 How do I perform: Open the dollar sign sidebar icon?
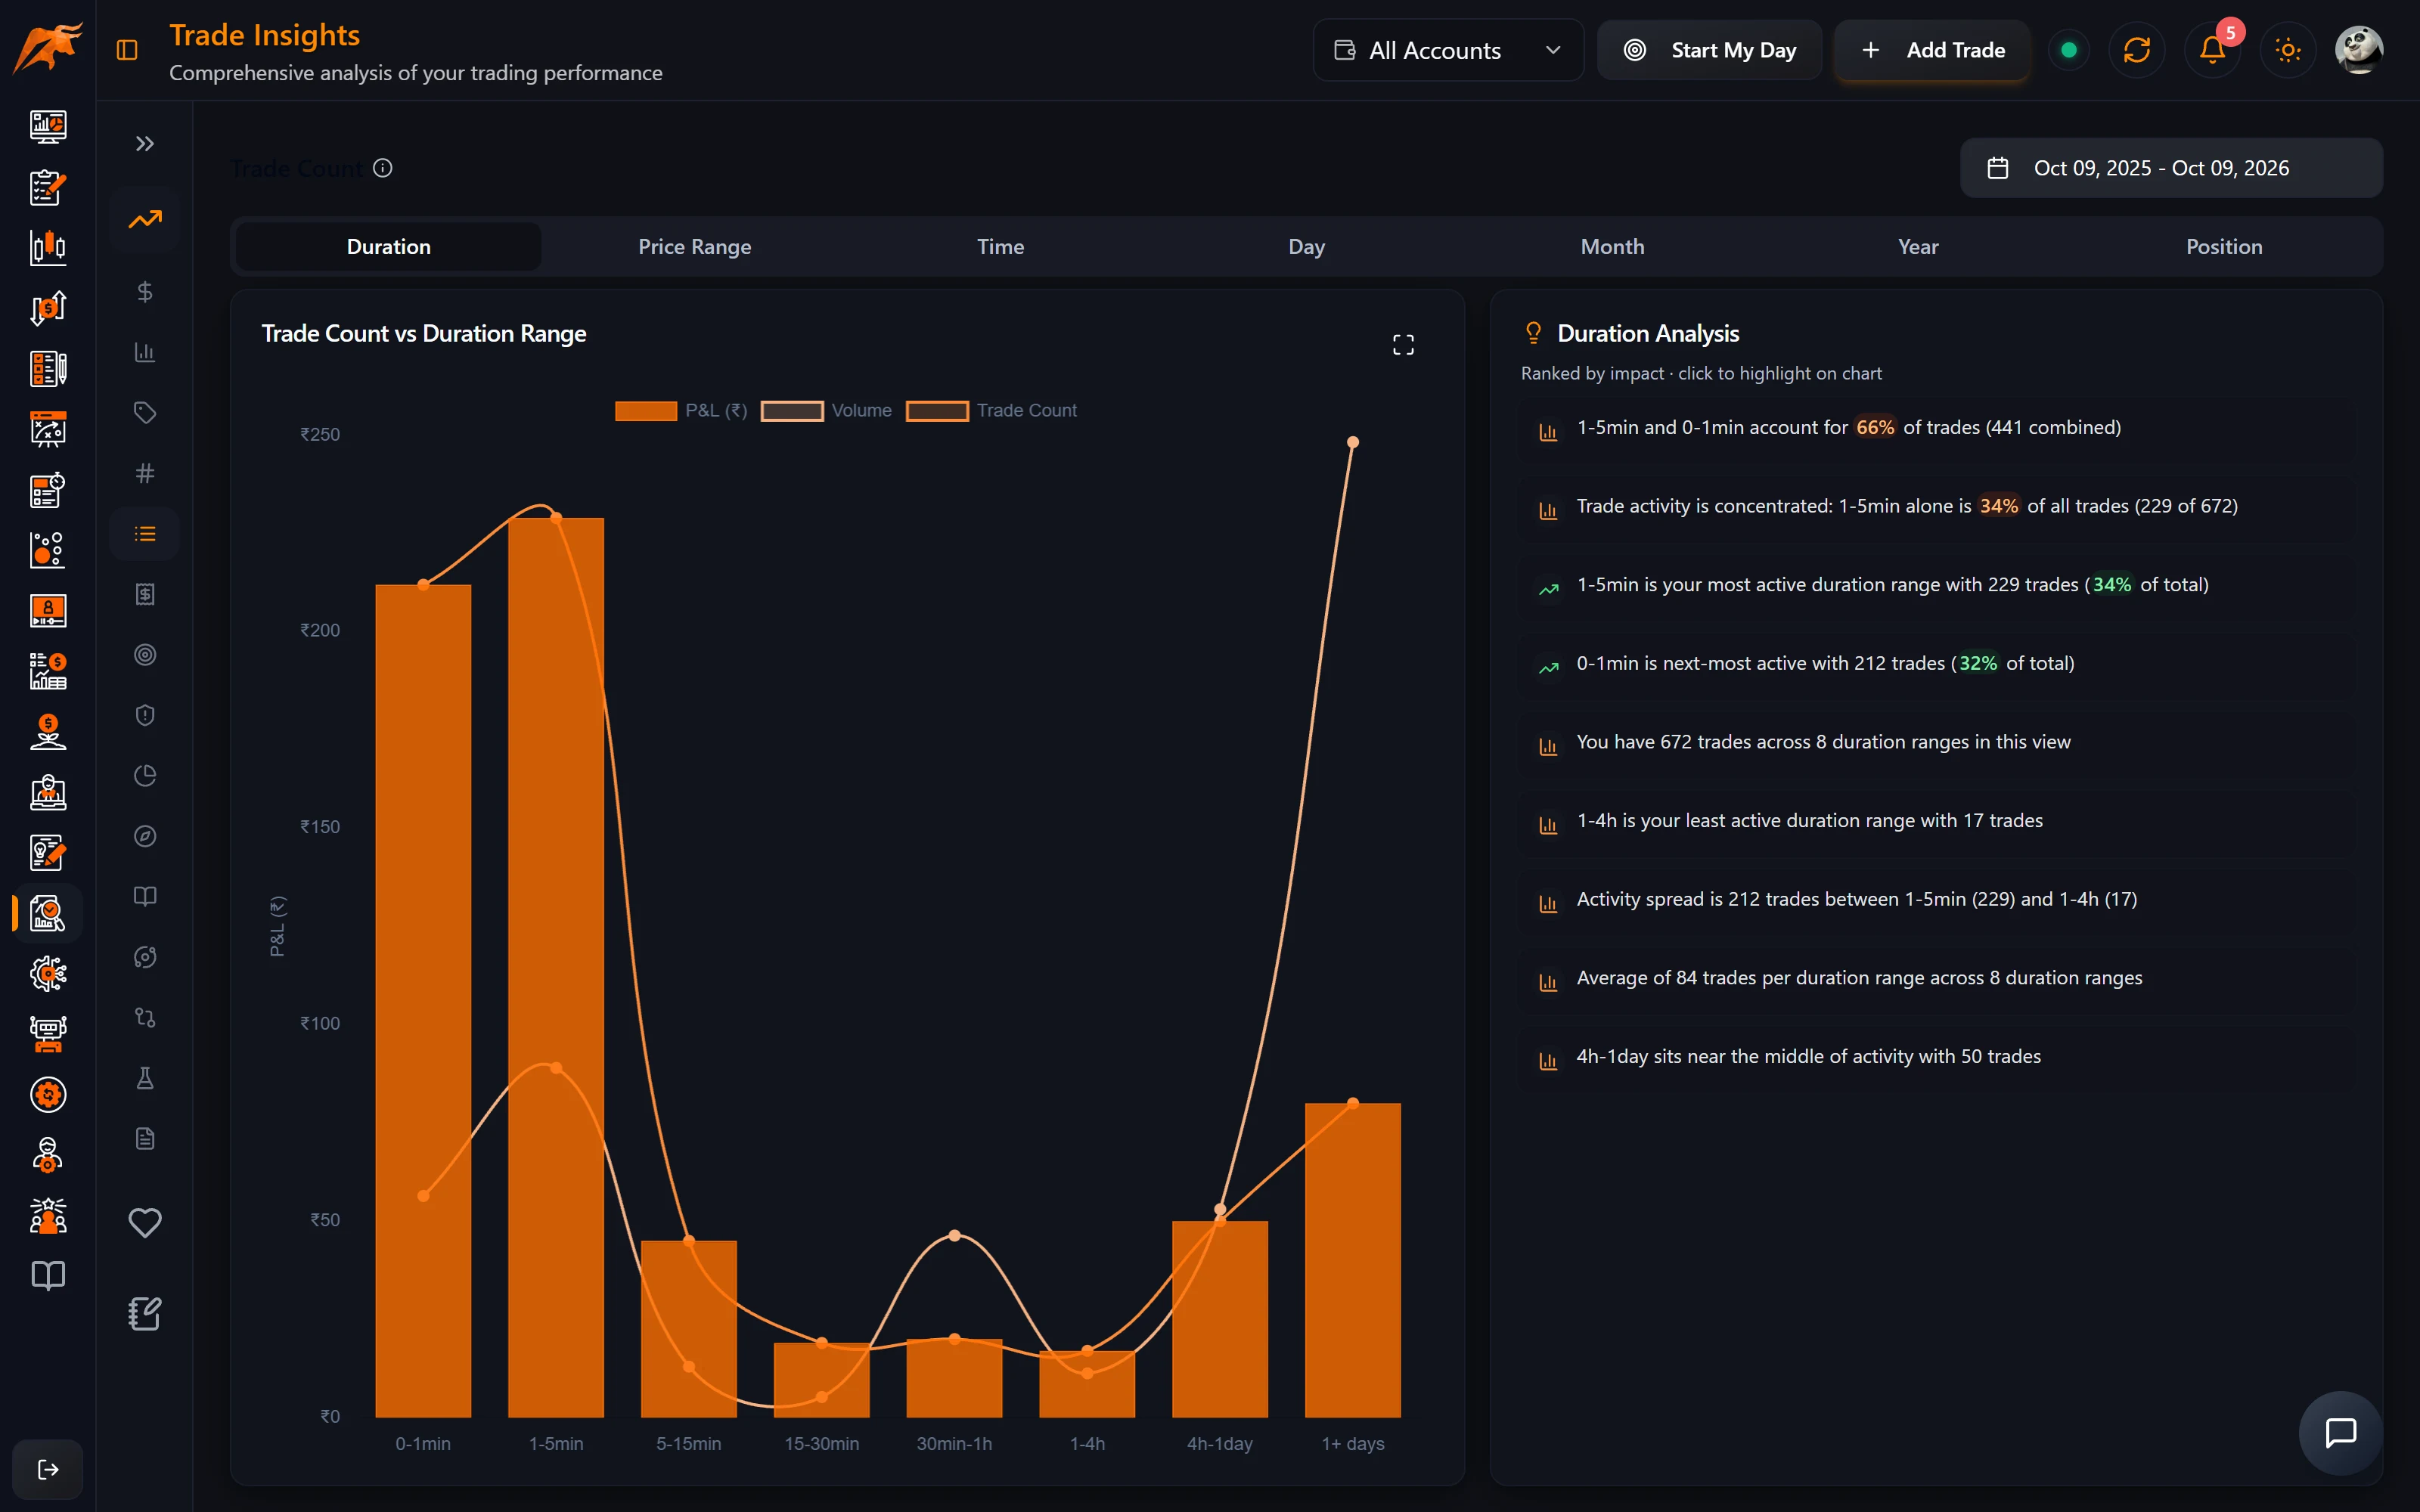145,292
